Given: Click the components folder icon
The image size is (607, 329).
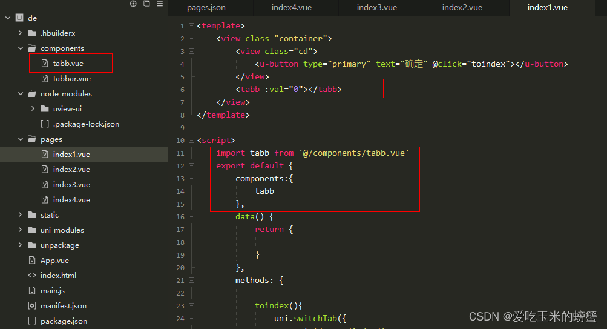Looking at the screenshot, I should pyautogui.click(x=32, y=48).
